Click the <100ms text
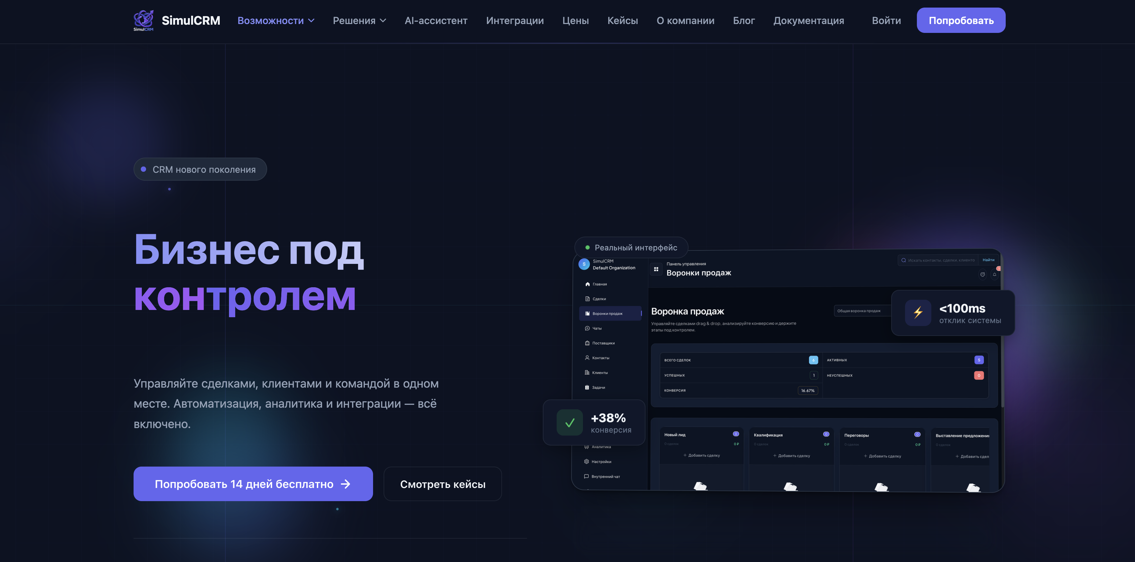The width and height of the screenshot is (1135, 562). 962,308
